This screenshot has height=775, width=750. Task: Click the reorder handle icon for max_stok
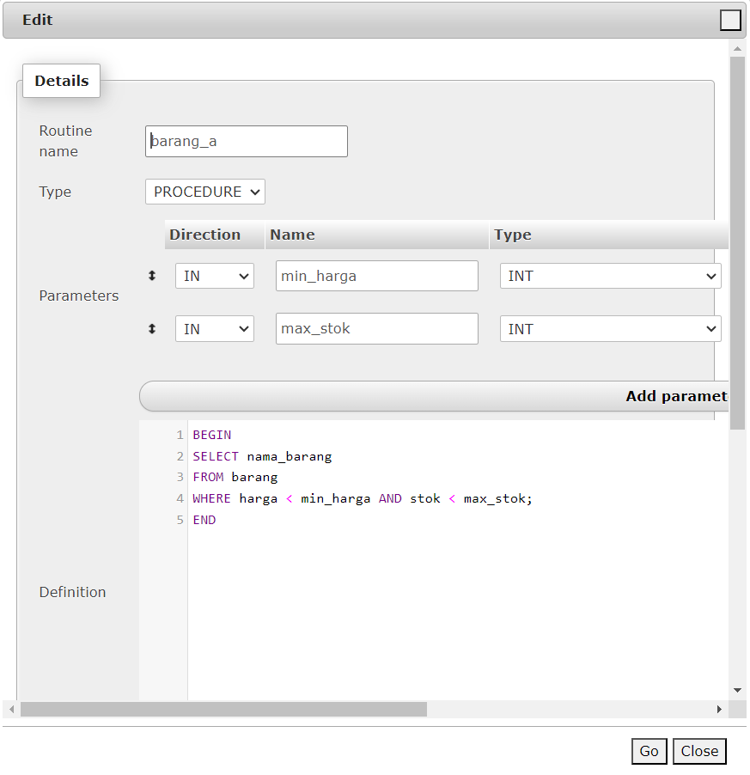tap(152, 329)
